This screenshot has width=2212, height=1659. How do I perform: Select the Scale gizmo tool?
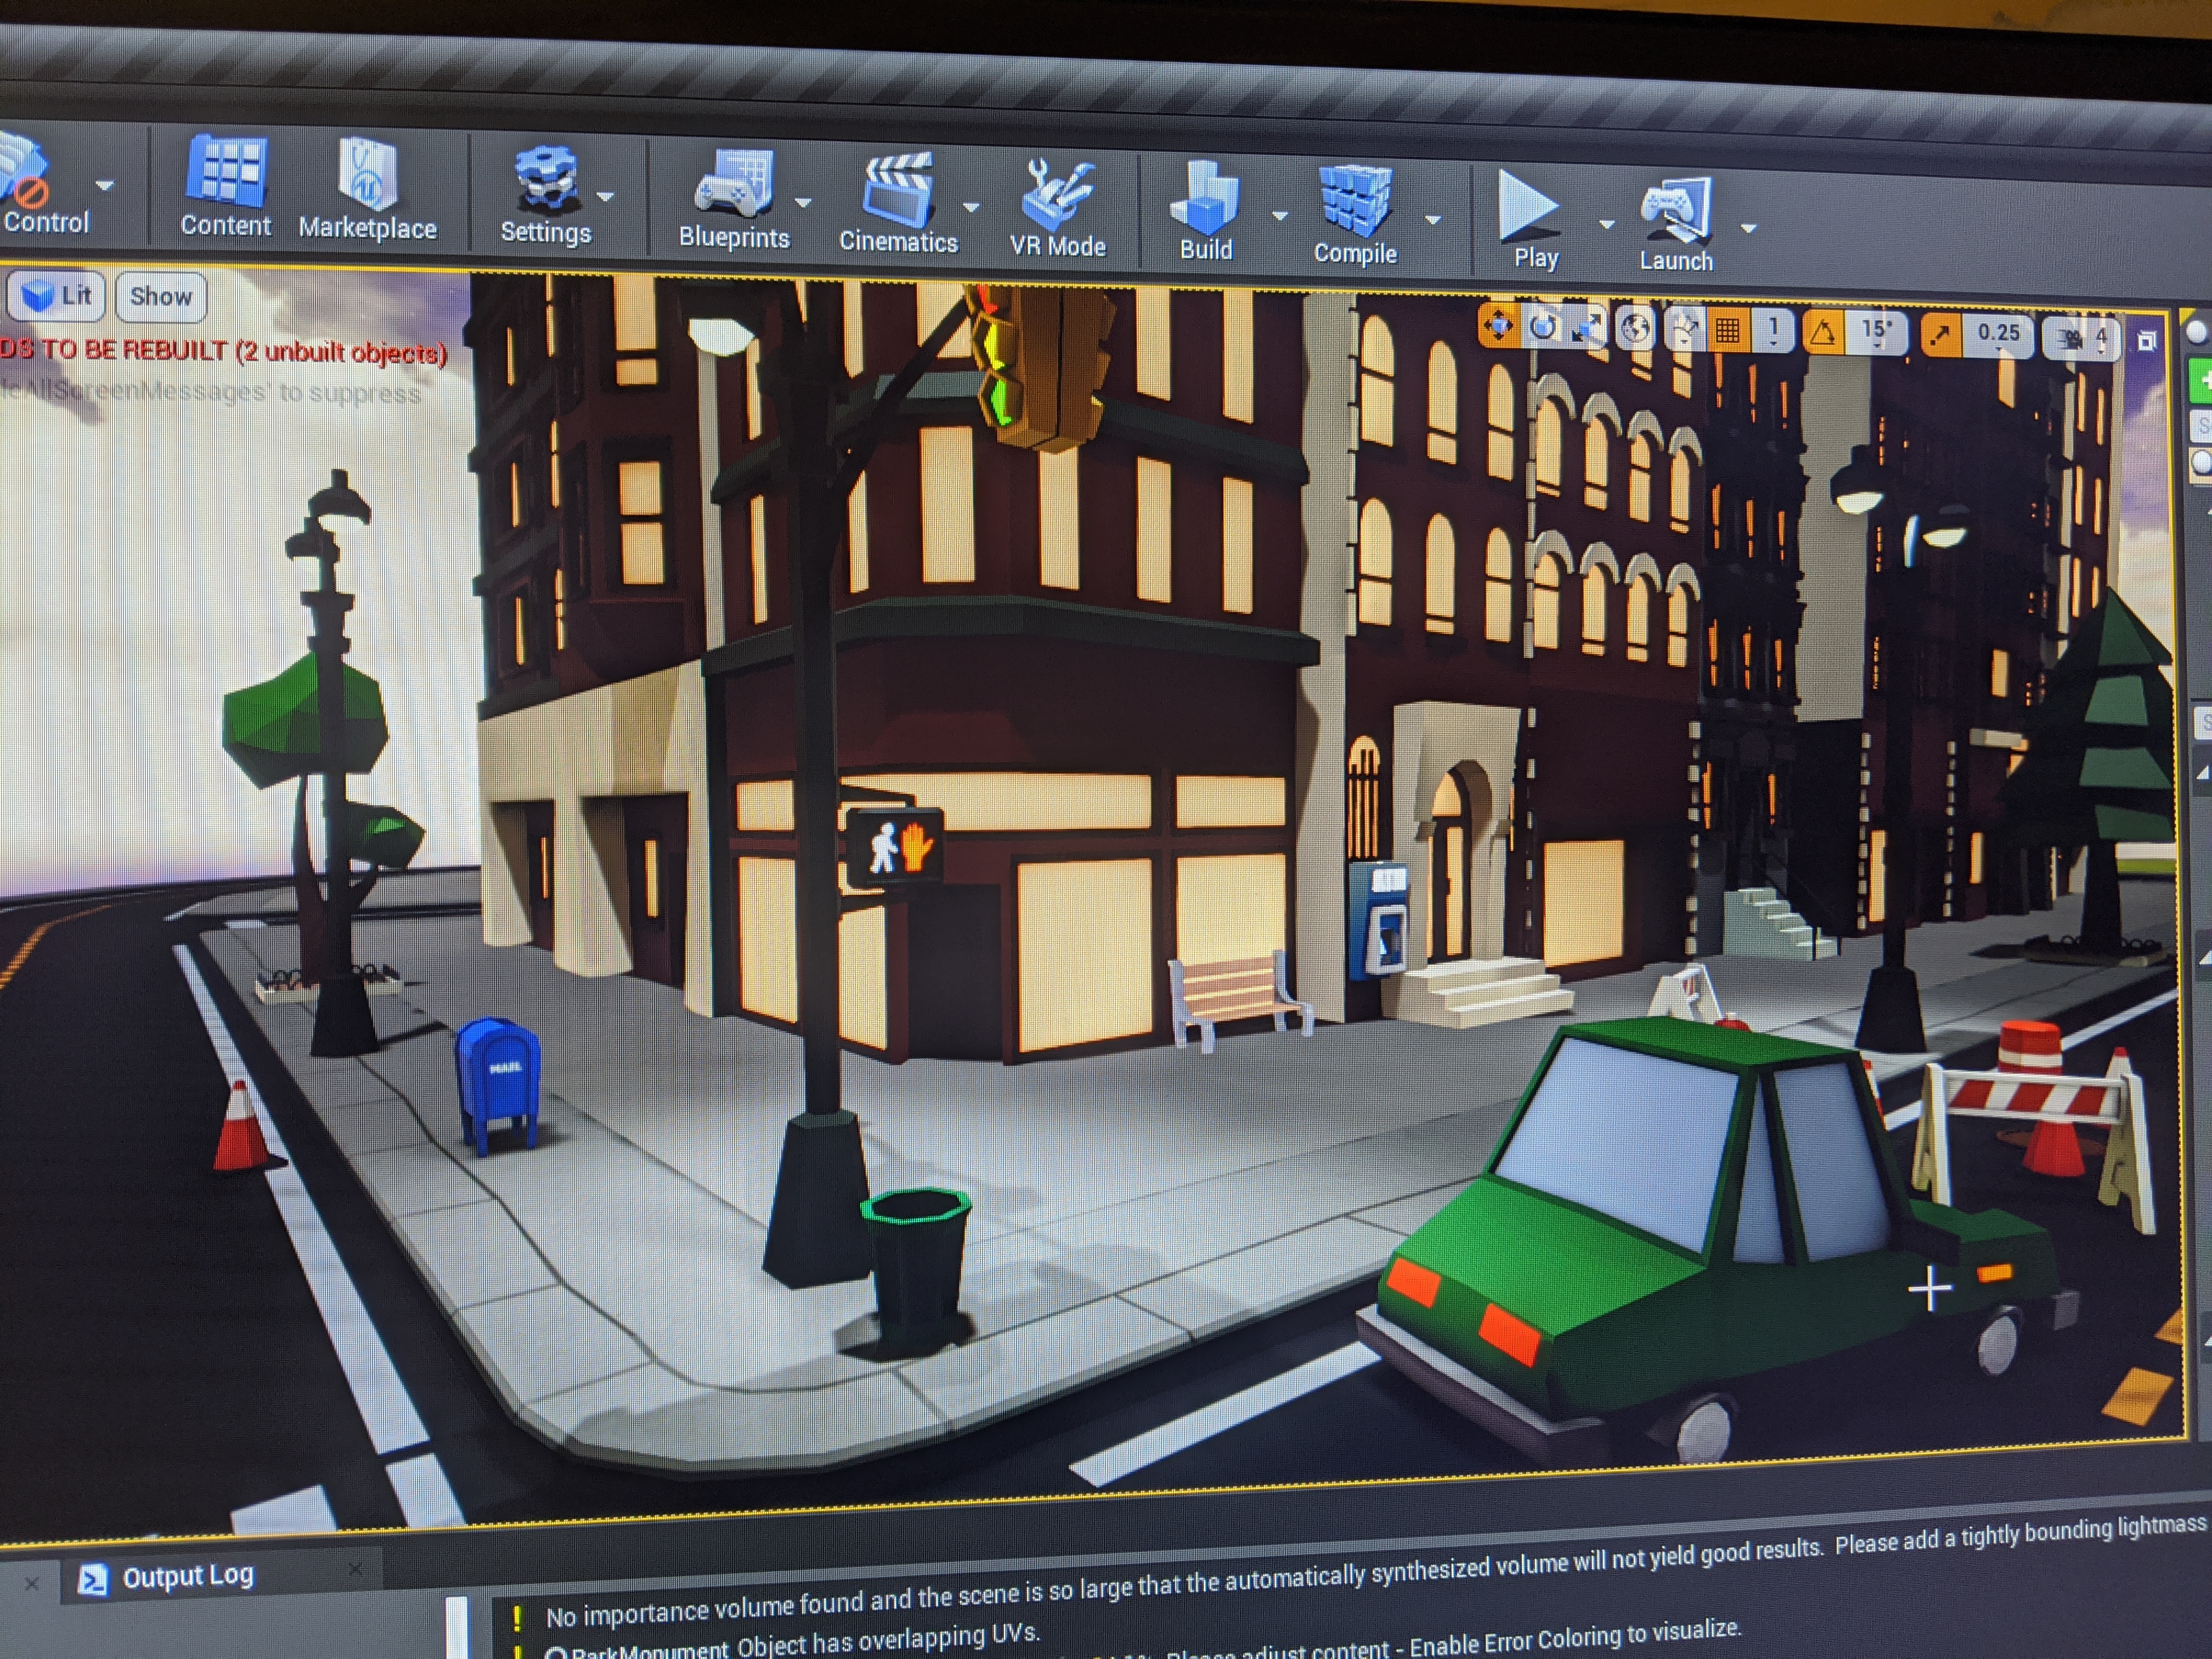1588,328
